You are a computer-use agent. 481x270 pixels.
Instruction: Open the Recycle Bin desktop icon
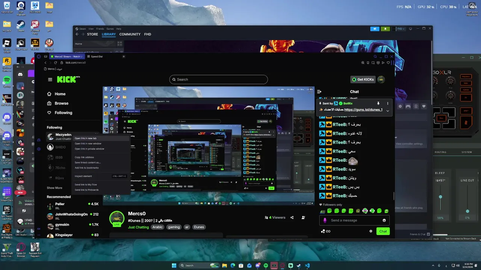7,7
